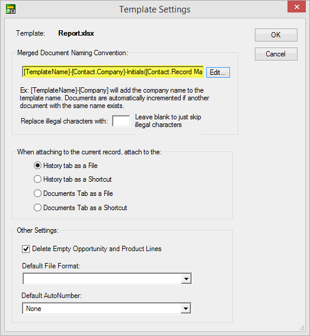Click the Cancel button
This screenshot has width=310, height=336.
click(276, 54)
